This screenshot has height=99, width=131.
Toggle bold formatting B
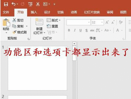[x=69, y=30]
